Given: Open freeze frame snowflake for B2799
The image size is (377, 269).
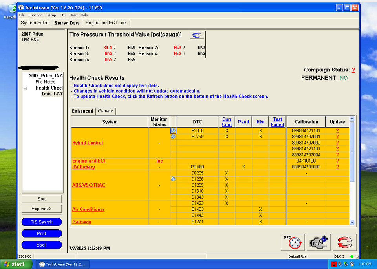Looking at the screenshot, I should (173, 137).
